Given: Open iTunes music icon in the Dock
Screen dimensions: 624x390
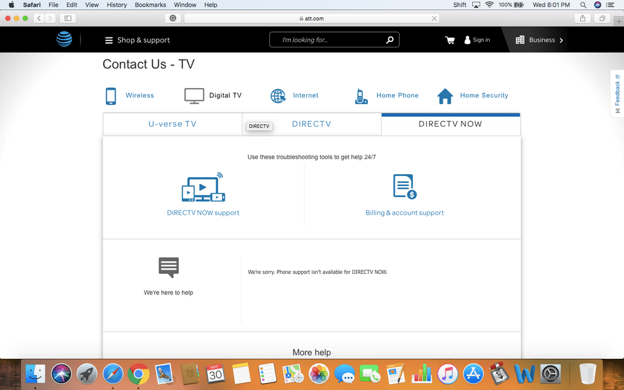Looking at the screenshot, I should [448, 374].
